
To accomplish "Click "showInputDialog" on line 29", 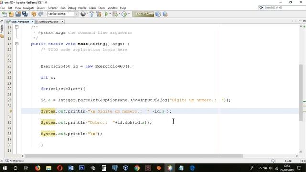I will pyautogui.click(x=149, y=100).
